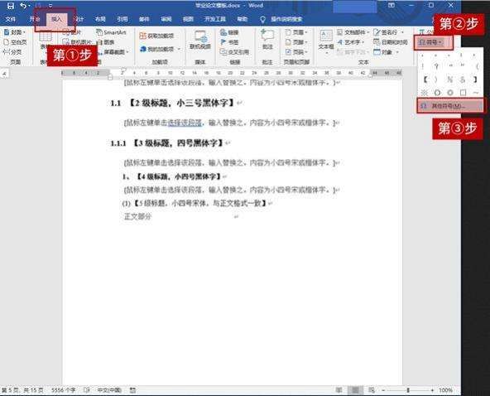This screenshot has width=490, height=396.
Task: Switch to the 视图 (View) tab
Action: (188, 19)
